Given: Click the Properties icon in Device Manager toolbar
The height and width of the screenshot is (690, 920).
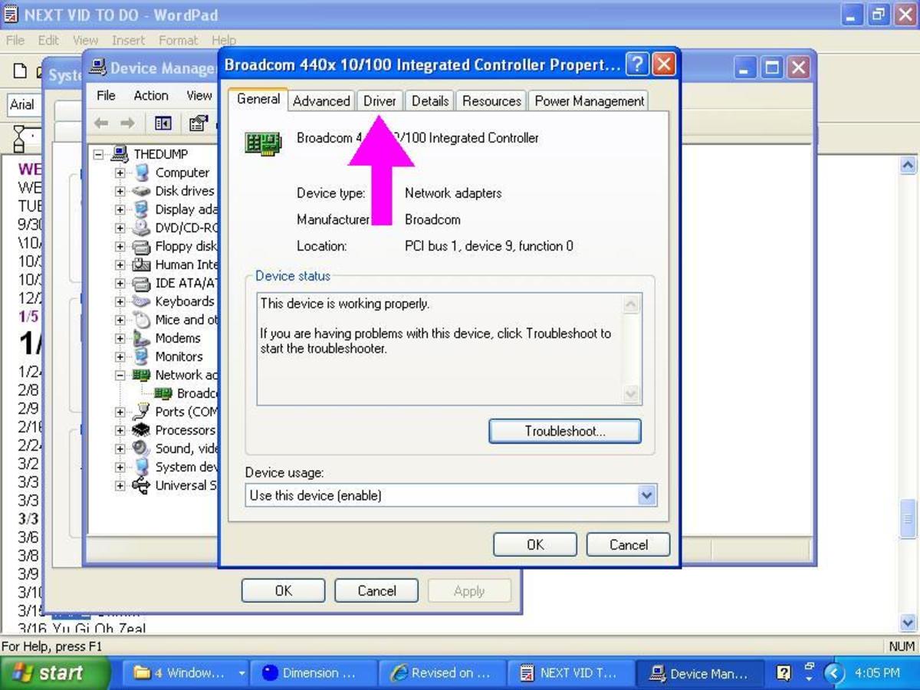Looking at the screenshot, I should click(198, 123).
